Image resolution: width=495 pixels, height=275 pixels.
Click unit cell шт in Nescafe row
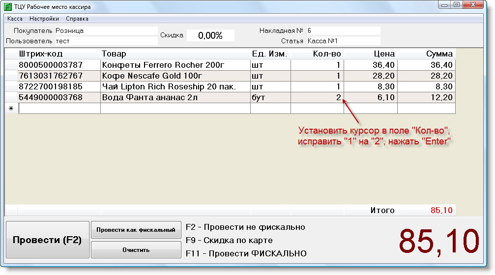[270, 76]
